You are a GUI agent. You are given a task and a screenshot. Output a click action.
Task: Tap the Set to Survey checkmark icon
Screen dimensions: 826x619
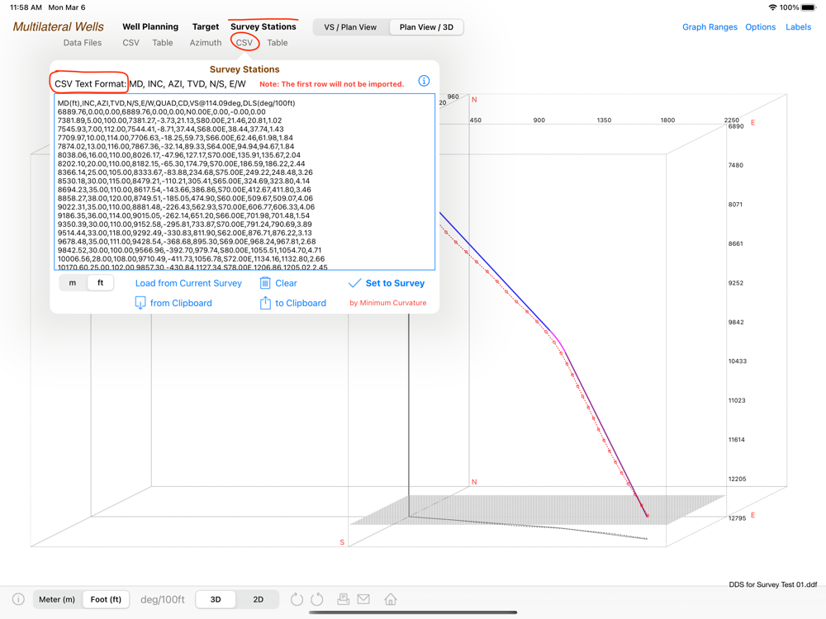[x=354, y=282]
